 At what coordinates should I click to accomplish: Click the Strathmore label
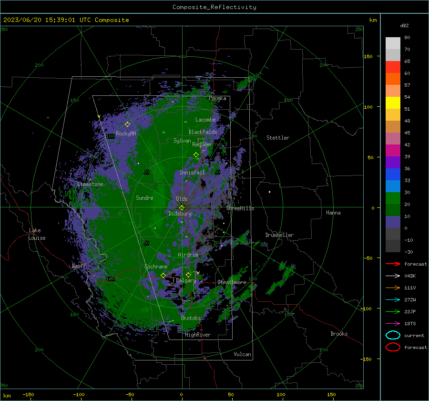[232, 282]
